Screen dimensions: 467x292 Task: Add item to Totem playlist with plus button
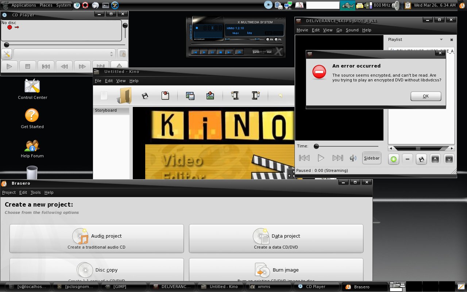pyautogui.click(x=393, y=159)
